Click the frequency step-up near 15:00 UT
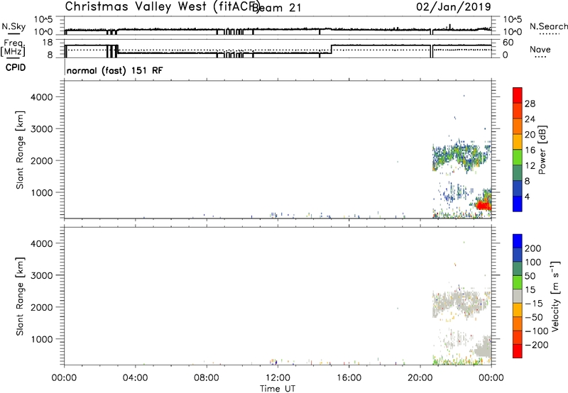568x393 pixels. coord(331,49)
